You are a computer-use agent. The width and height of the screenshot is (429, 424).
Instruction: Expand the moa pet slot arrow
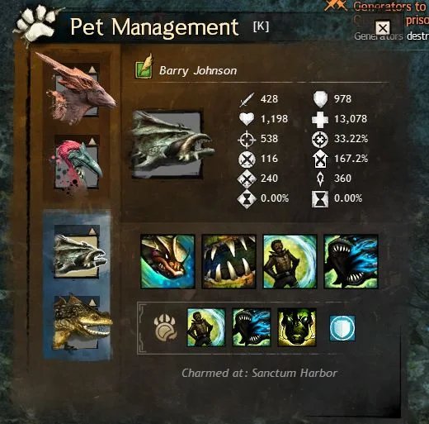pos(92,141)
